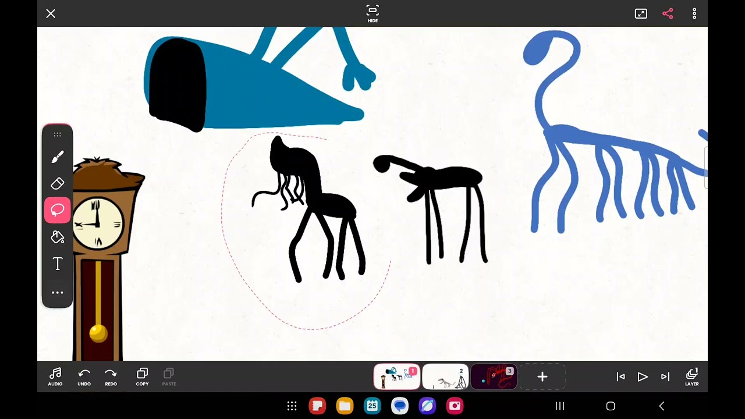
Task: Tap the fit-to-screen canvas icon
Action: pos(641,13)
